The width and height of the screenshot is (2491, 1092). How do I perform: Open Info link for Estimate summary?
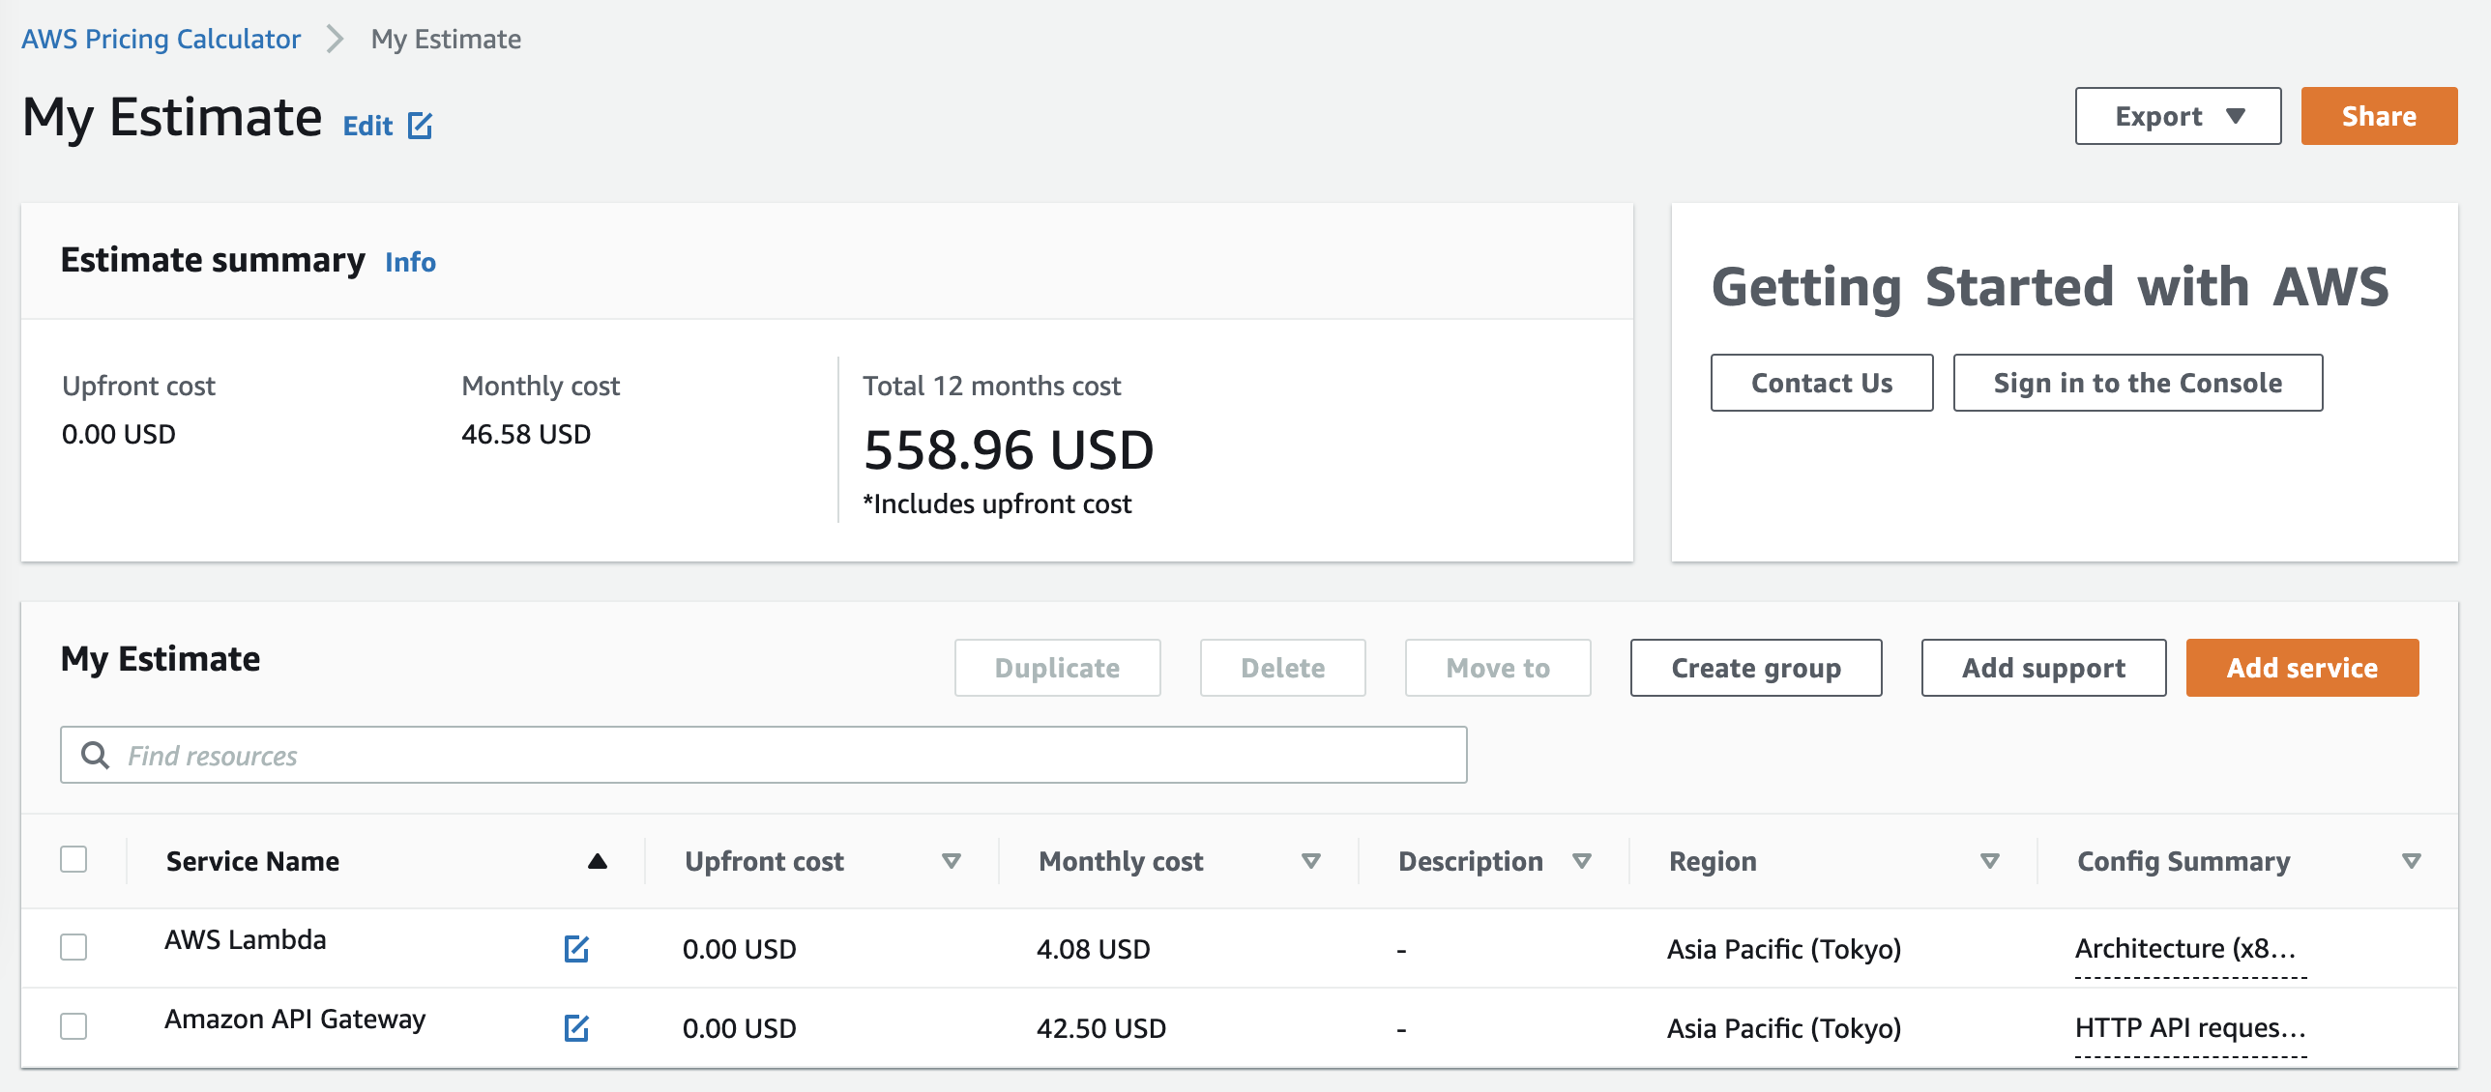(410, 262)
